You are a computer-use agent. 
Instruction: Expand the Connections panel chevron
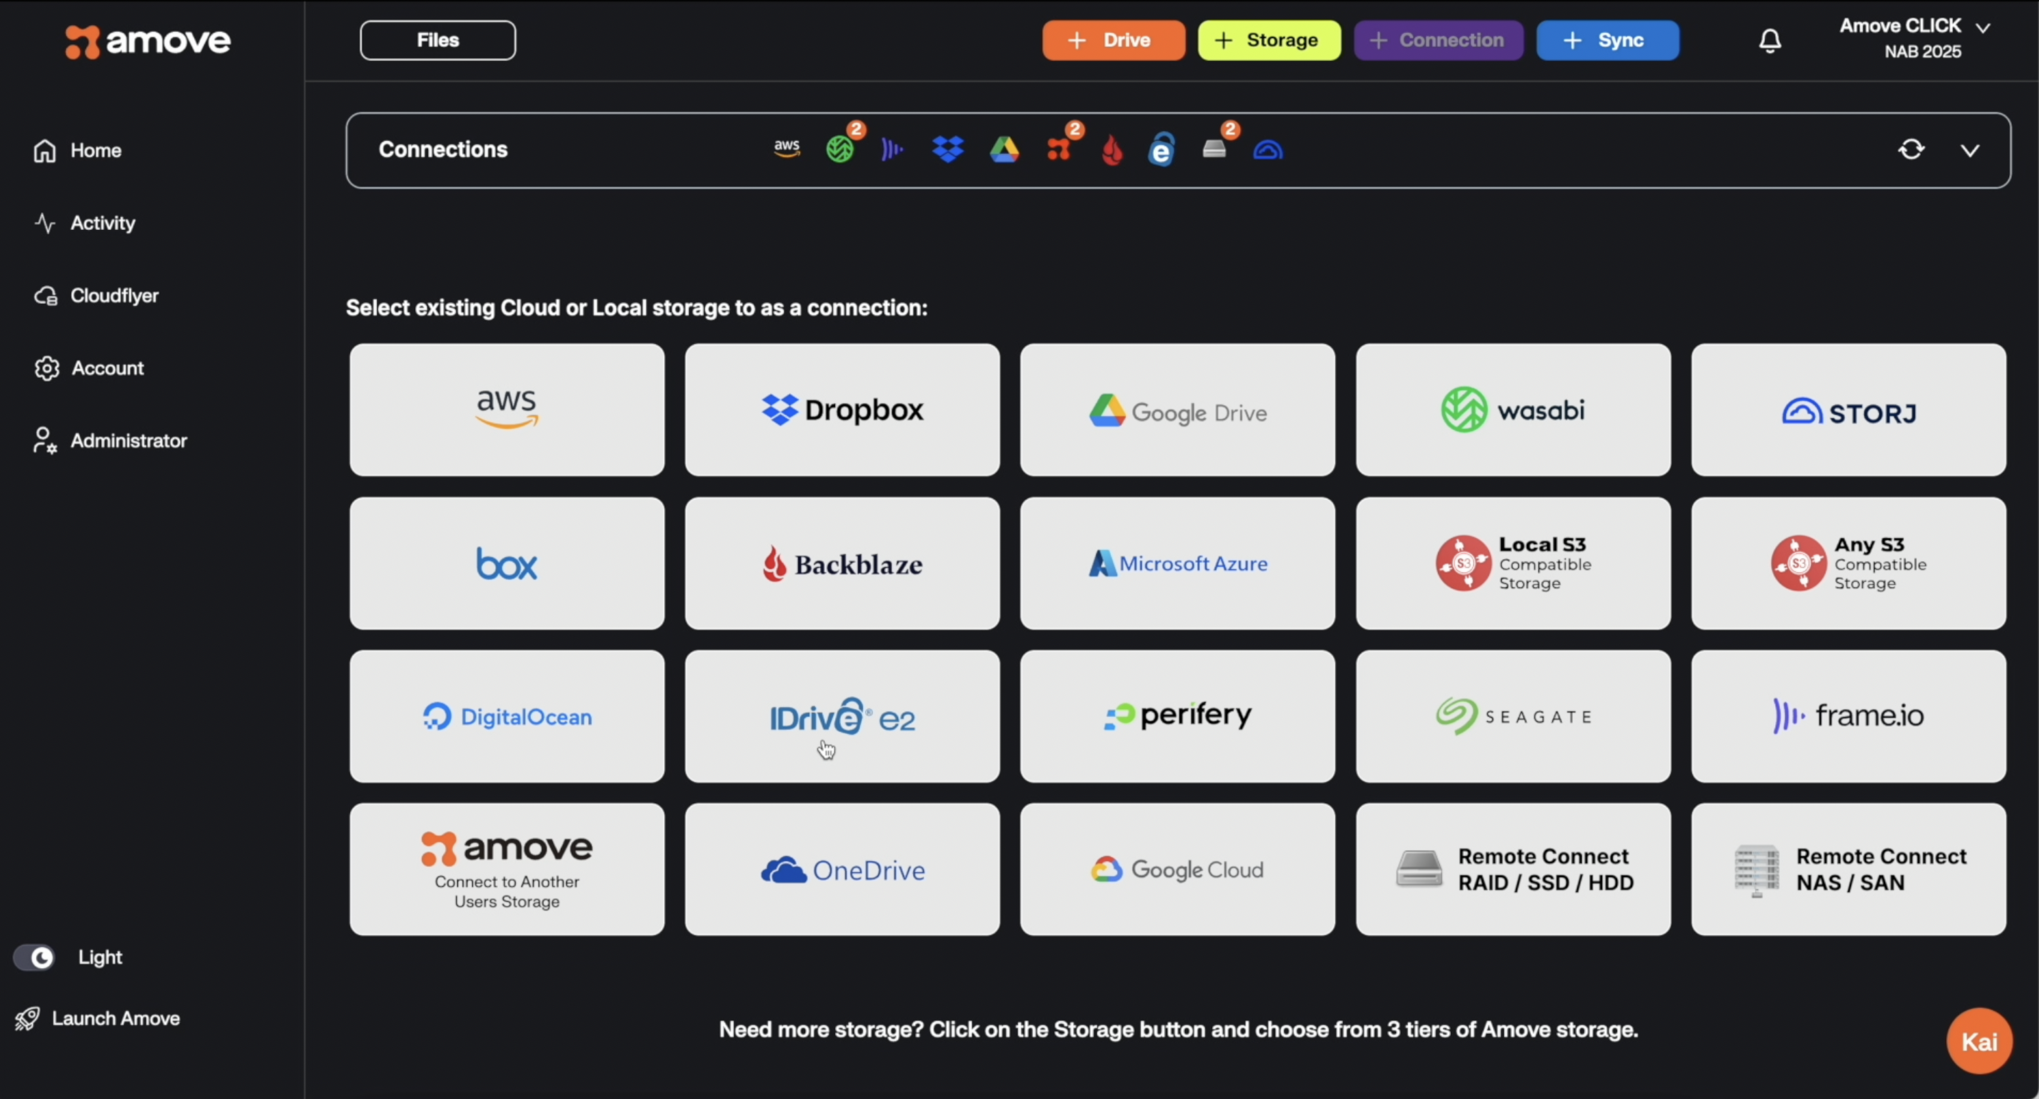[1970, 150]
